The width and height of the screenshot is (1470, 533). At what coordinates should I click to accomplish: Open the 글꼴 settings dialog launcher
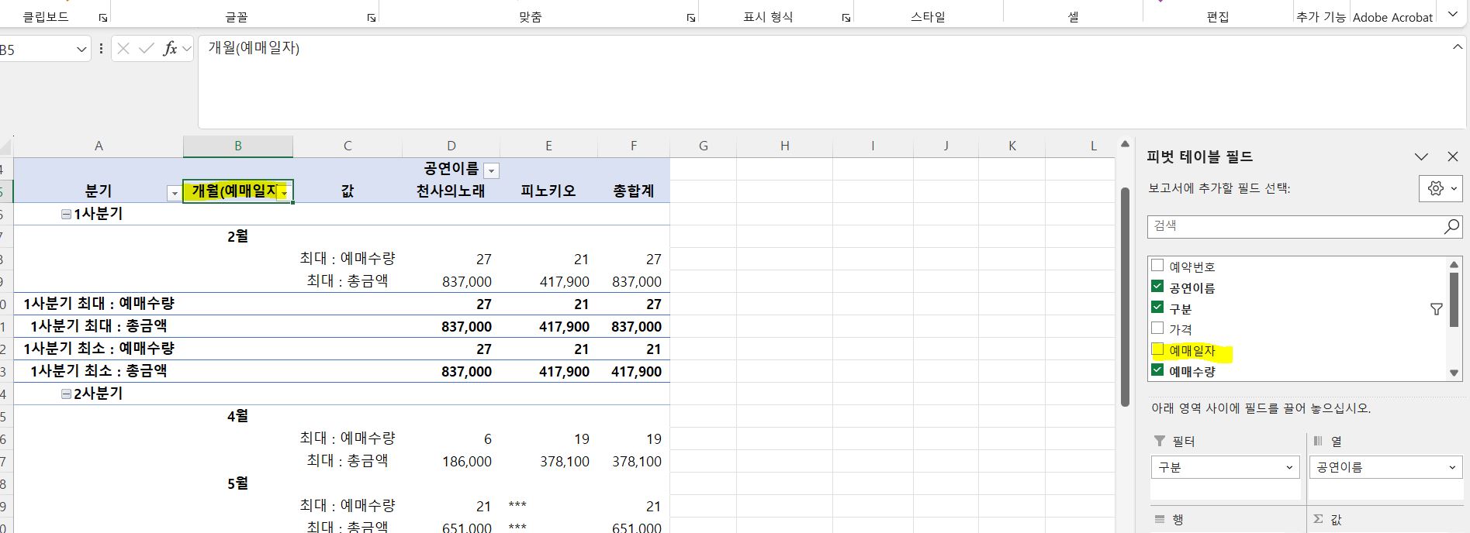pyautogui.click(x=372, y=18)
